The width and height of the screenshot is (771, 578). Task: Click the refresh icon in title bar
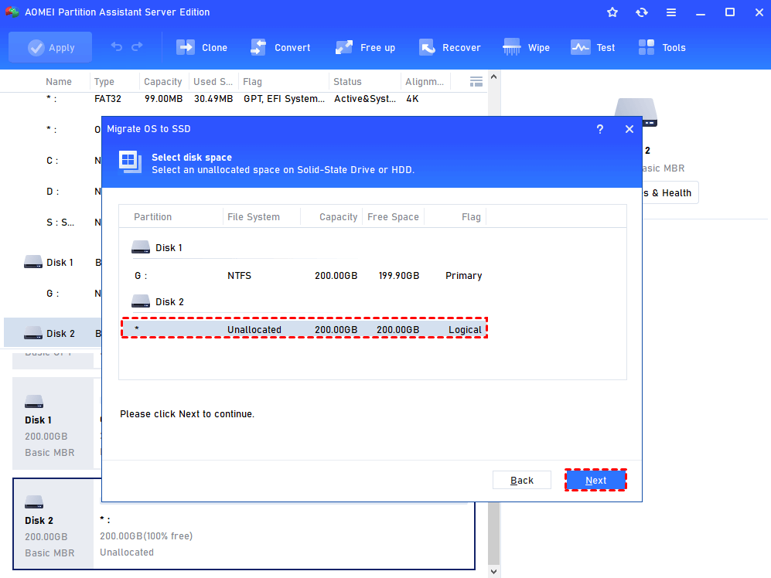(x=642, y=12)
